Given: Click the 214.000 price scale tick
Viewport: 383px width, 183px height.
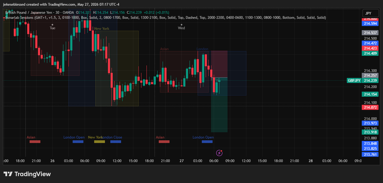Looking at the screenshot, I should (x=370, y=119).
